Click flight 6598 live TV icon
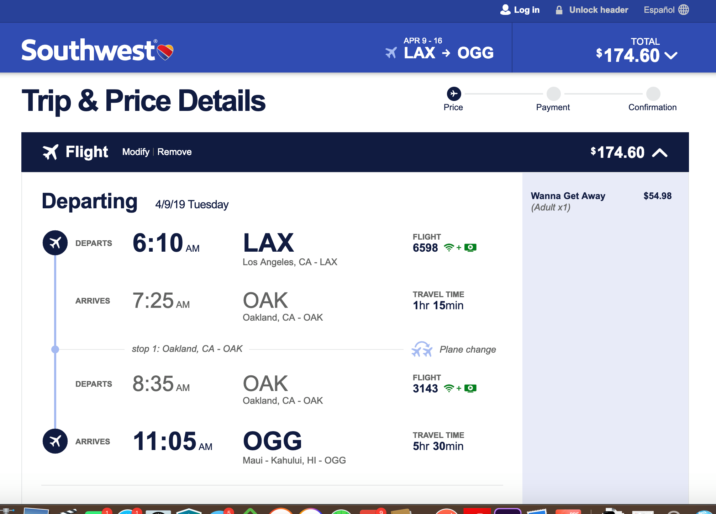Image resolution: width=716 pixels, height=514 pixels. 470,247
